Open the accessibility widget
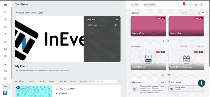 click(202, 83)
